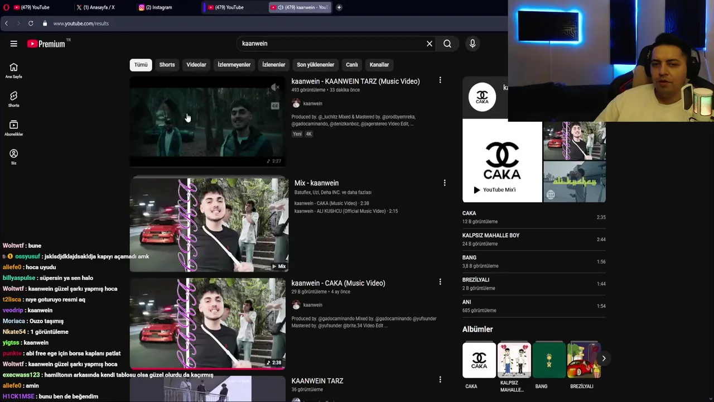Click the padlock site info icon
Screen dimensions: 714x402
(x=45, y=23)
